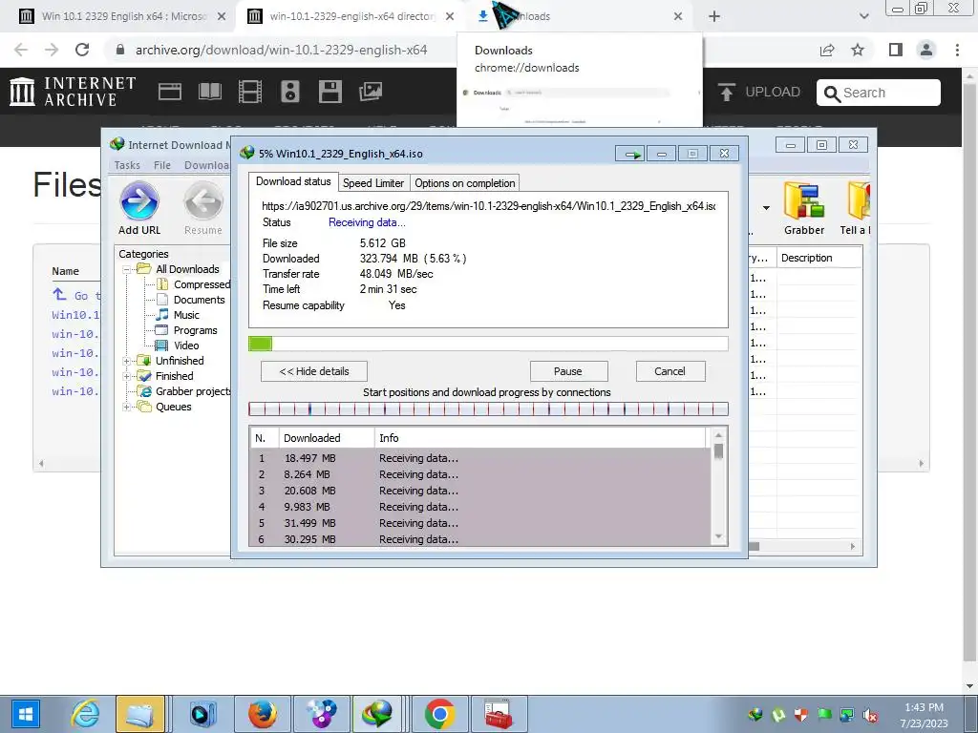Pause the download
The width and height of the screenshot is (978, 733).
click(x=568, y=371)
